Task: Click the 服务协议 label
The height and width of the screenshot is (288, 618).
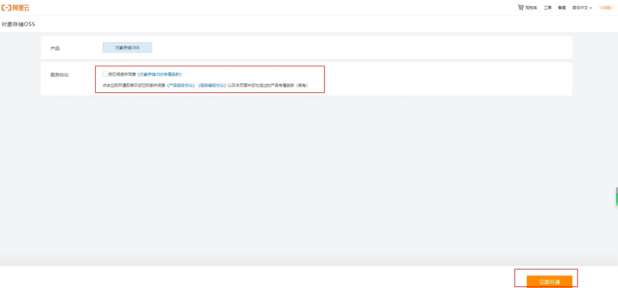Action: (59, 74)
